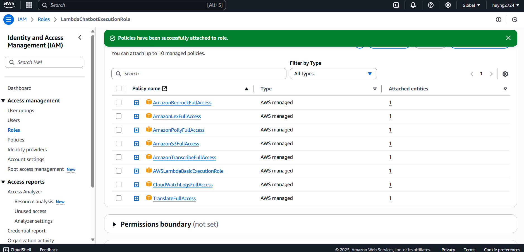
Task: Expand the AmazonPollyFullAccess policy details
Action: (x=137, y=130)
